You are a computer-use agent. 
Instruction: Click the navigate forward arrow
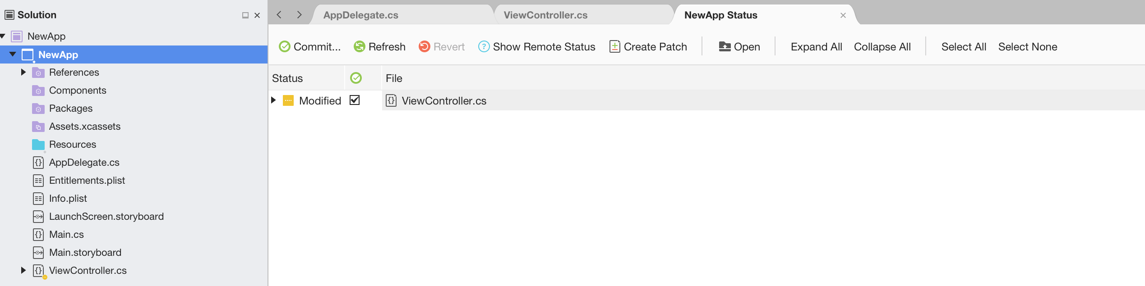click(x=299, y=15)
